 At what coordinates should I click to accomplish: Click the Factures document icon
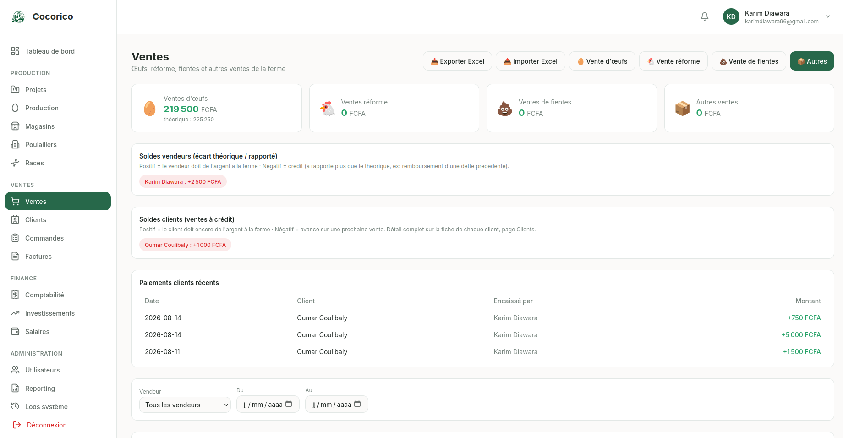15,256
